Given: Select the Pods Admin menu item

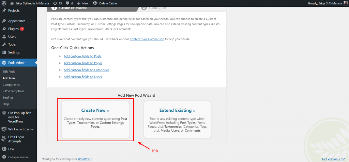Looking at the screenshot, I should tap(18, 63).
